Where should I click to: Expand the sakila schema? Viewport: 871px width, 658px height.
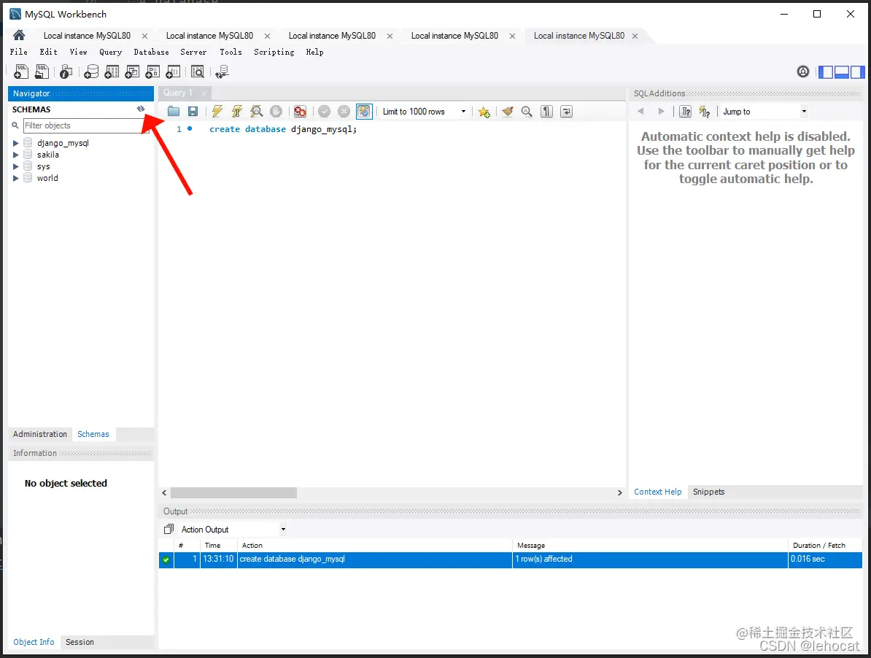tap(15, 155)
